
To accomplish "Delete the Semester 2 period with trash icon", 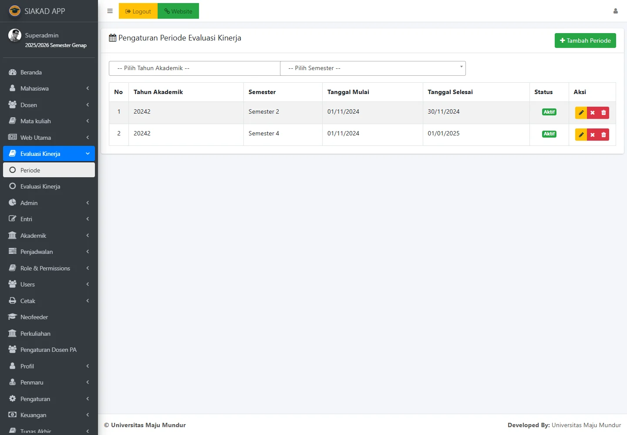I will (x=603, y=113).
